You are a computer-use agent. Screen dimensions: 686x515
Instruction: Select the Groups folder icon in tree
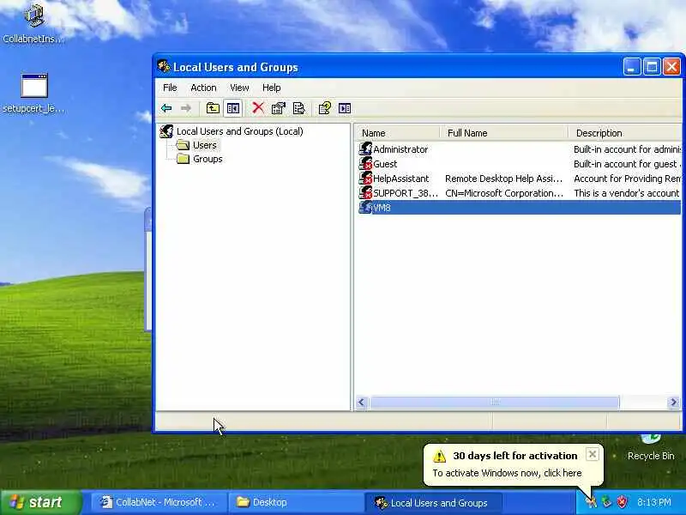click(x=183, y=159)
